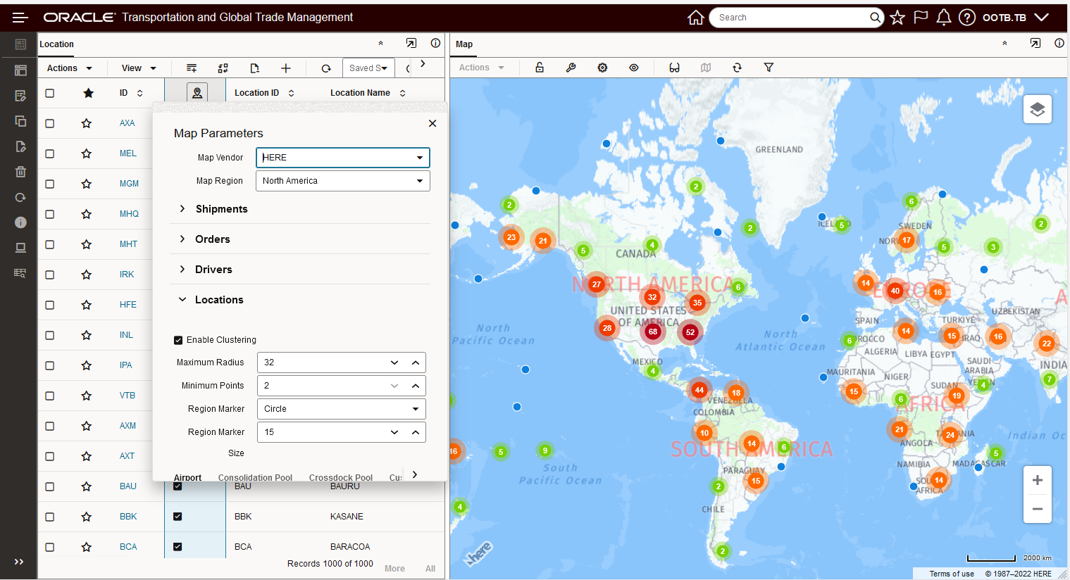
Task: Click the map lock icon
Action: coord(540,68)
